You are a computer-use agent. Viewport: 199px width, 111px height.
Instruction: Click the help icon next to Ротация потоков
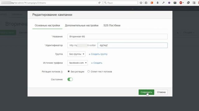(62, 72)
